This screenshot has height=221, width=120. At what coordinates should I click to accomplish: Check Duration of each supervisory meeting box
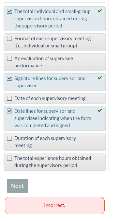click(9, 138)
